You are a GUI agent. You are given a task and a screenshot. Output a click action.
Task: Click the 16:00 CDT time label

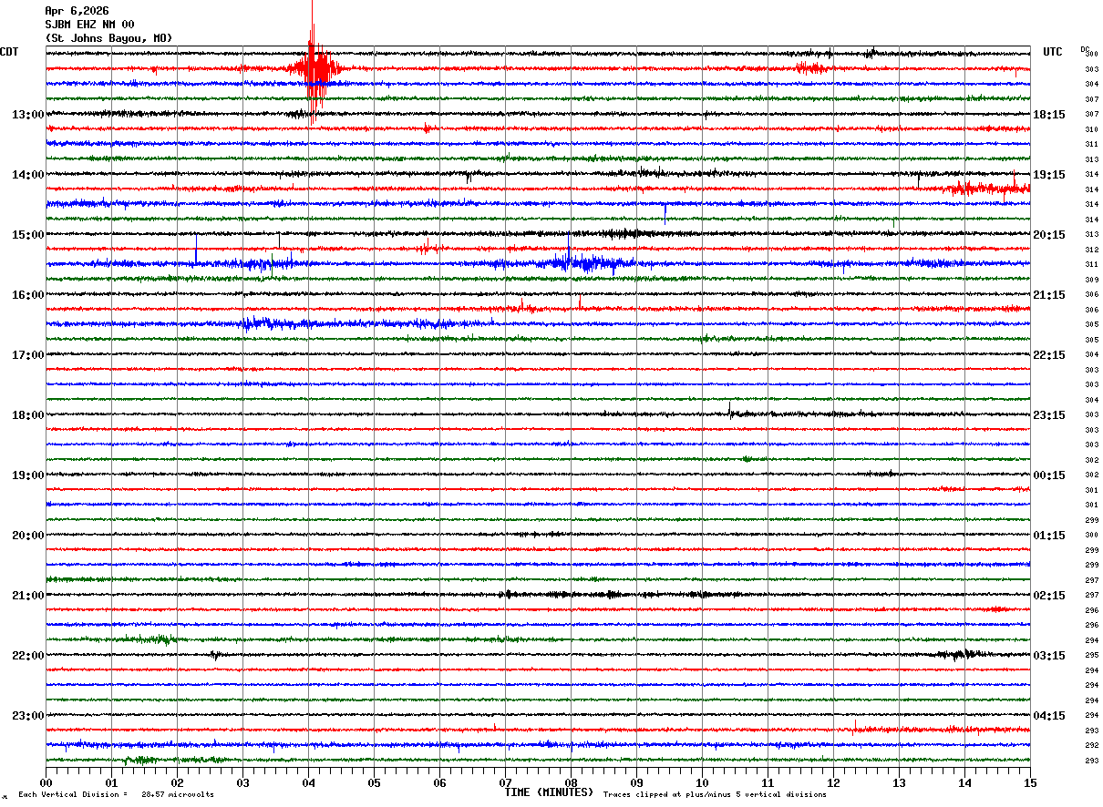click(x=27, y=295)
